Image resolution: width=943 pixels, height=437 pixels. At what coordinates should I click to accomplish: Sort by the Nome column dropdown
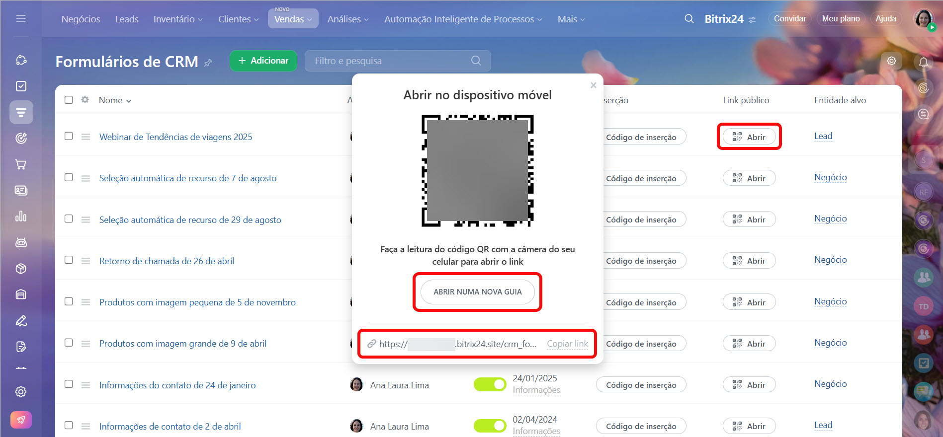[115, 100]
